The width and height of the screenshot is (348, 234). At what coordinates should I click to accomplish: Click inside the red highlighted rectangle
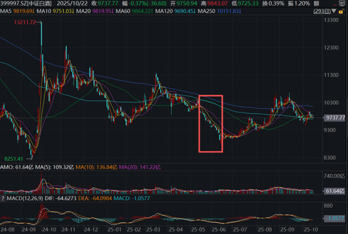coord(210,123)
